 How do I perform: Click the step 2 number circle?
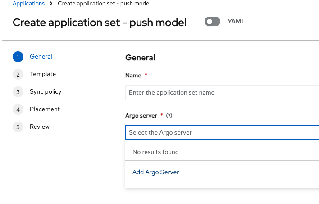tap(18, 74)
